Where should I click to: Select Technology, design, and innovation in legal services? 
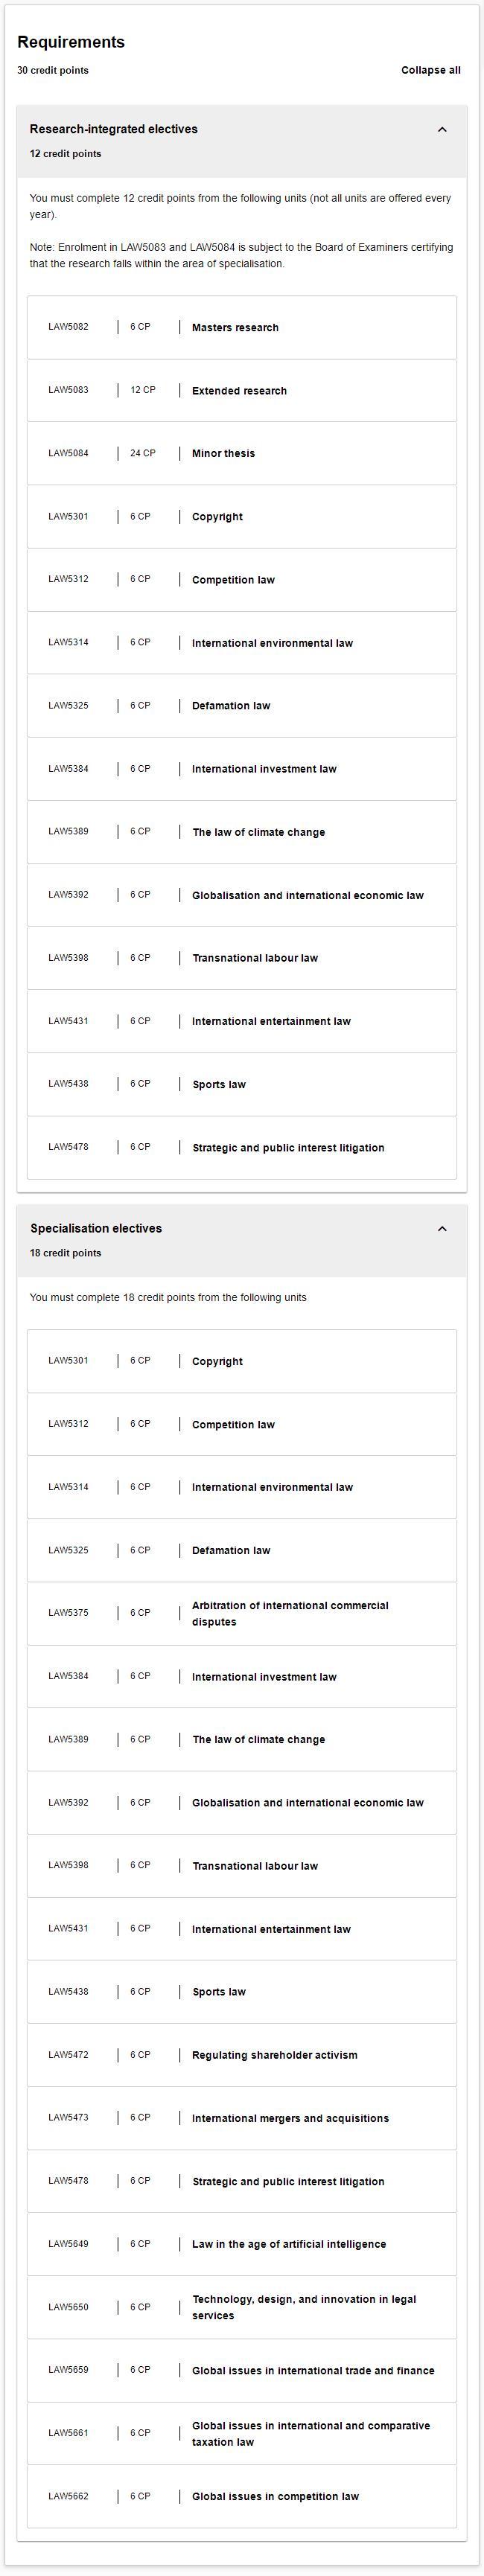click(242, 2306)
